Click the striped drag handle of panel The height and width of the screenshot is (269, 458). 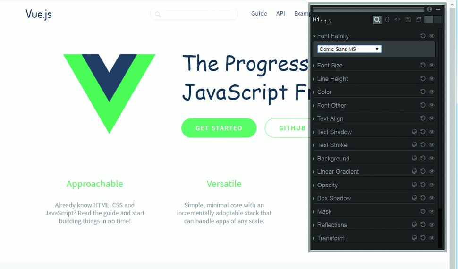point(368,9)
